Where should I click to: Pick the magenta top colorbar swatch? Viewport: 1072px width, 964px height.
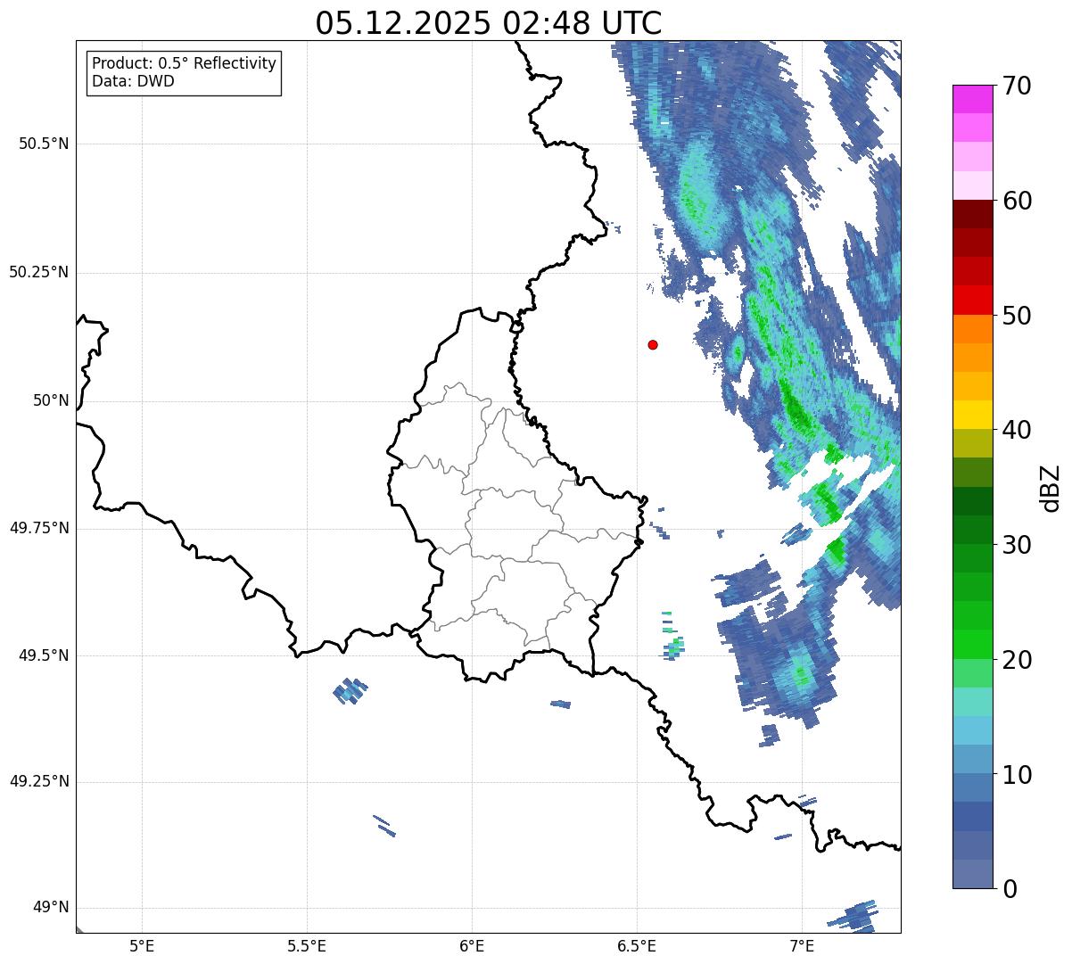[x=973, y=99]
